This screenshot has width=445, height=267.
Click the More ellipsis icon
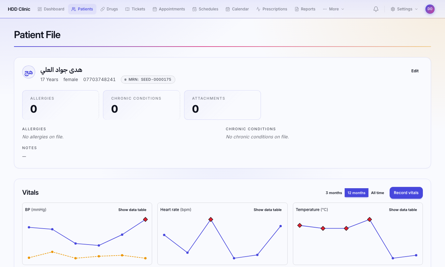pyautogui.click(x=325, y=9)
